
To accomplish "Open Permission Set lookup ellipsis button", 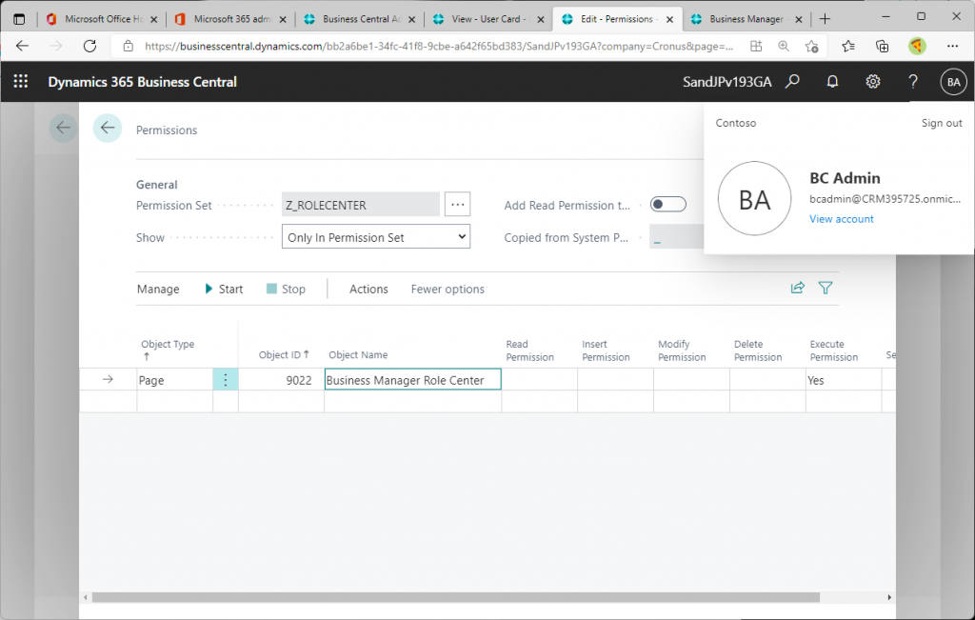I will pos(458,205).
